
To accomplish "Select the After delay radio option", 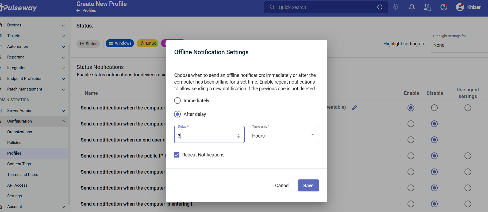I will point(177,114).
